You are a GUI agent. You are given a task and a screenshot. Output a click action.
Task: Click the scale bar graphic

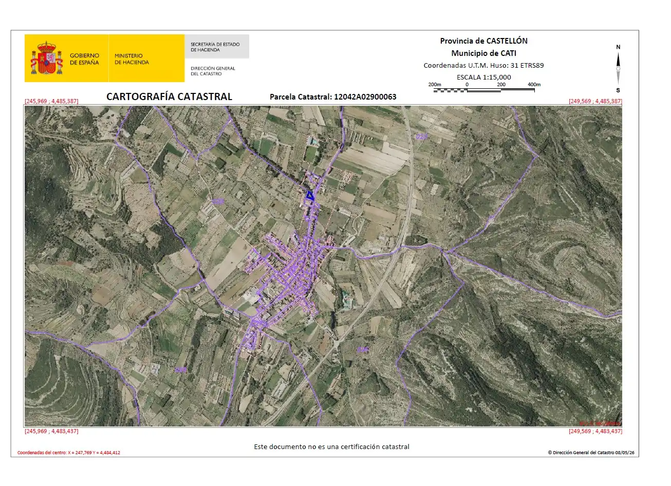[x=484, y=90]
